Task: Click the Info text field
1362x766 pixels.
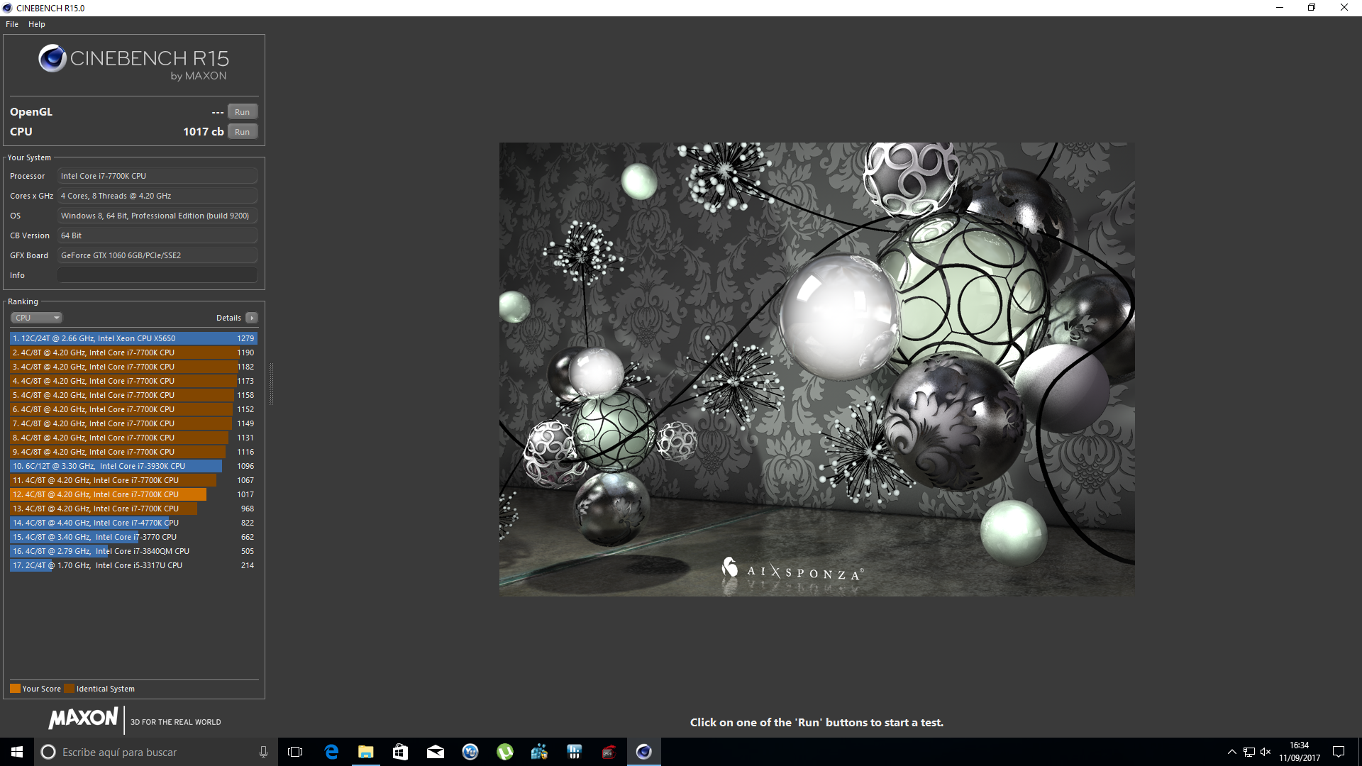Action: click(x=157, y=275)
